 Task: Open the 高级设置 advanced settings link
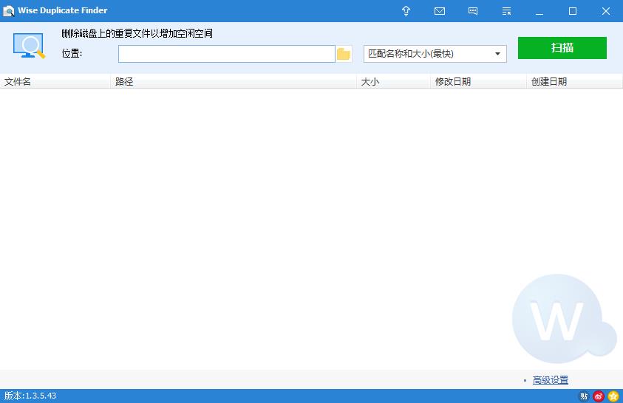coord(550,380)
